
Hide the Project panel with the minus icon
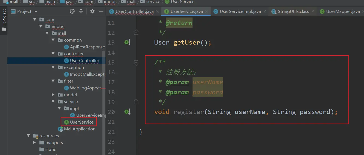[x=101, y=11]
